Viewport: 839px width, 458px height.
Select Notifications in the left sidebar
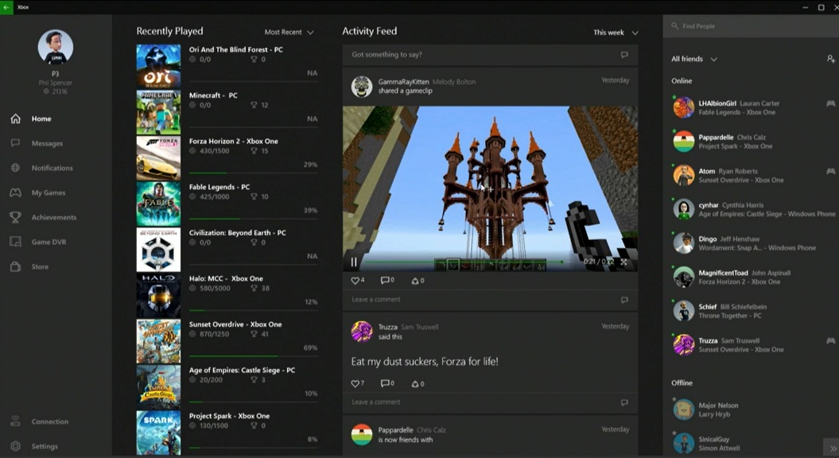52,168
